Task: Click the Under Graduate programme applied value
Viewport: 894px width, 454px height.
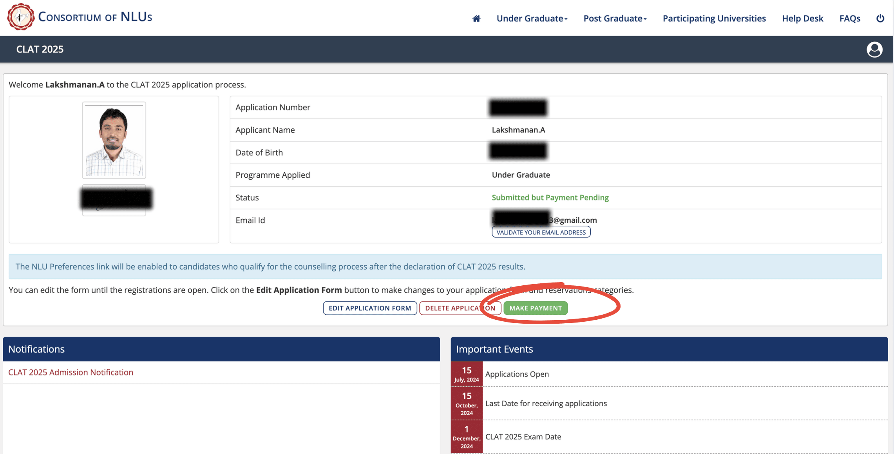Action: coord(521,175)
